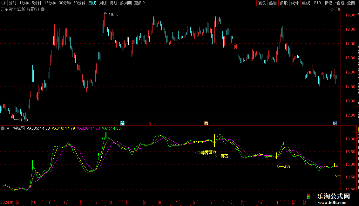
Task: Open the 多周期 multi-period view
Action: [126, 3]
